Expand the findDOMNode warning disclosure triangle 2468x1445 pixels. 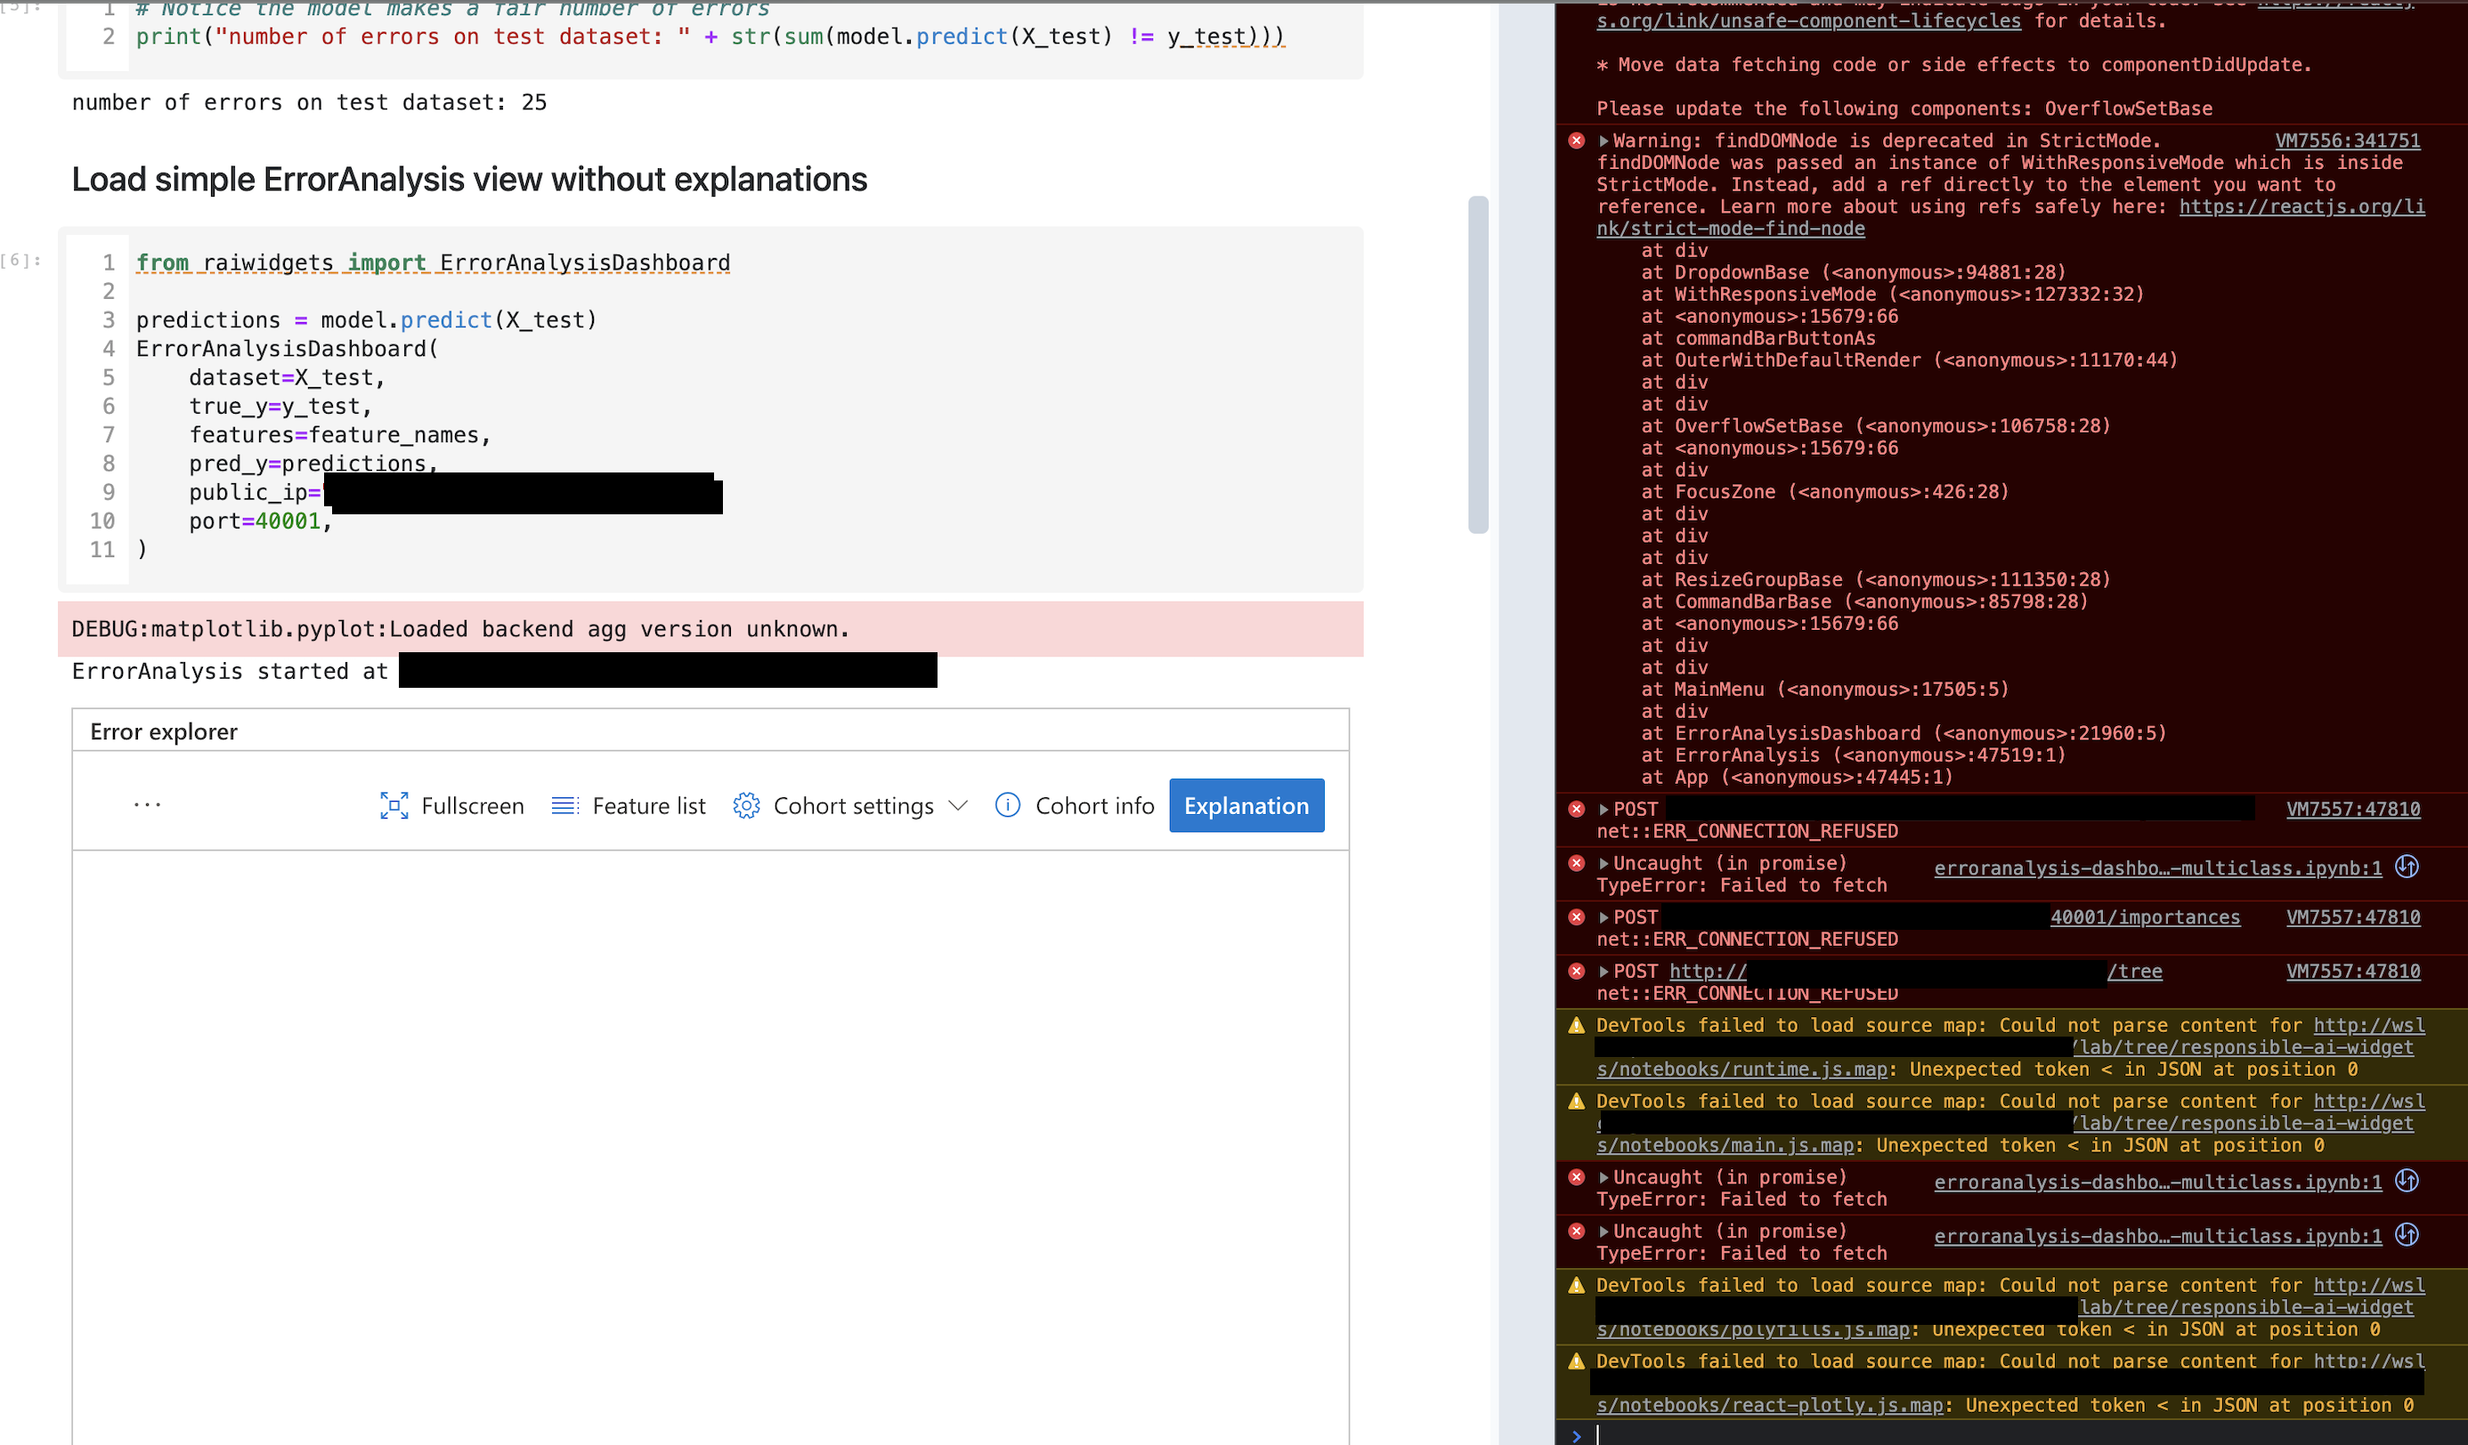(1603, 141)
